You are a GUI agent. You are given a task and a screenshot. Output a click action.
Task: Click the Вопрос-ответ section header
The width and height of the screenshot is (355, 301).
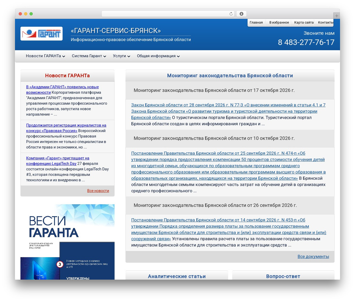click(x=283, y=276)
